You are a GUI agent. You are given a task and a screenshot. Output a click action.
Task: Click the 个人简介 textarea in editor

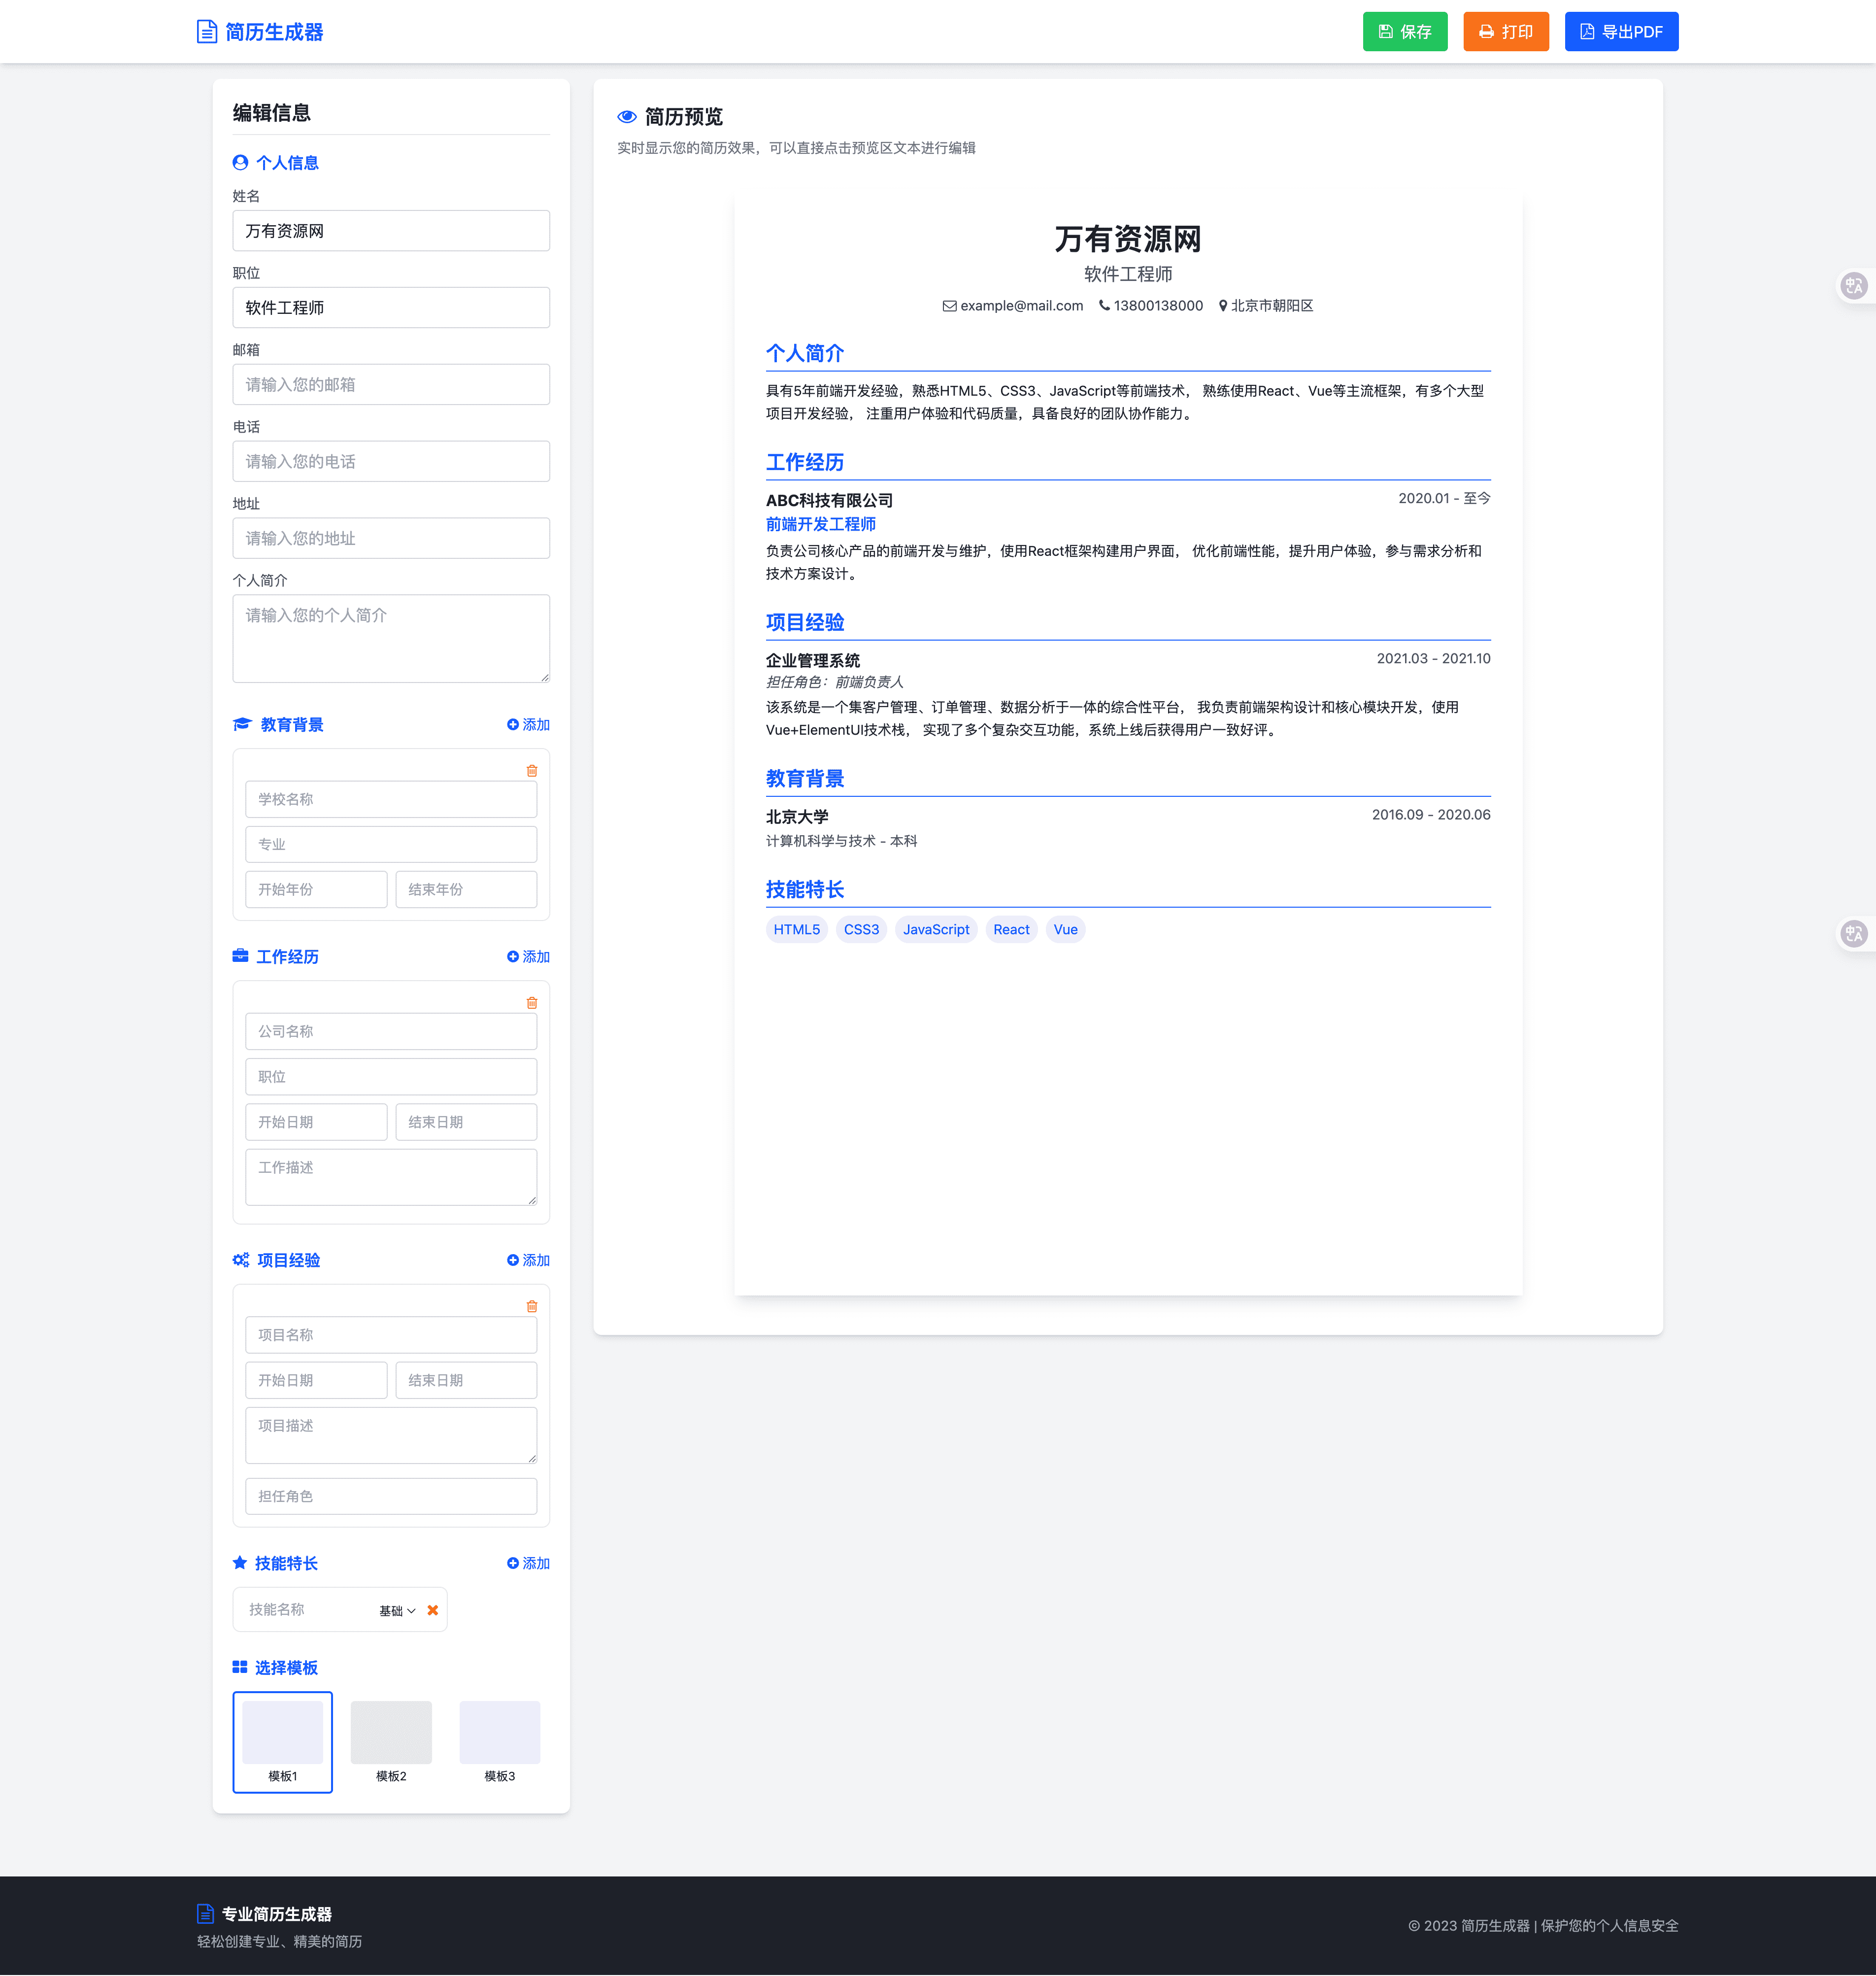(391, 638)
